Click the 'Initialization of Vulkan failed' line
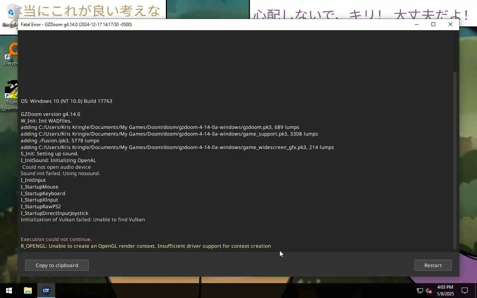Screen dimensions: 477x298 click(x=83, y=219)
